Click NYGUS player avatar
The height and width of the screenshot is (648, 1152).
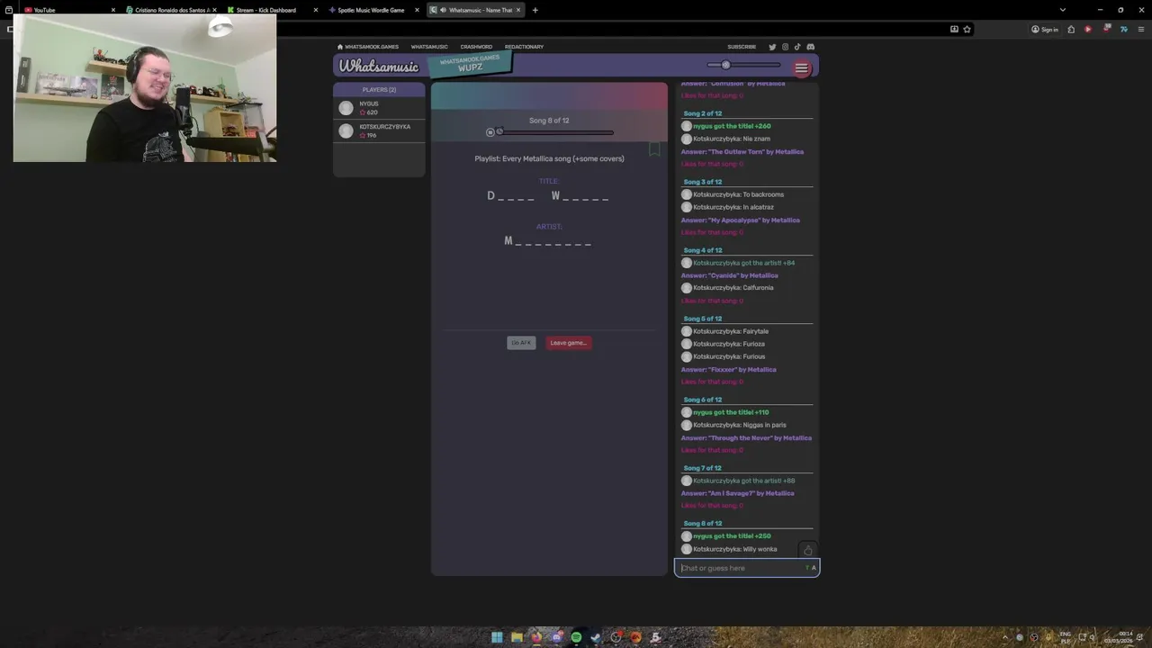[346, 108]
